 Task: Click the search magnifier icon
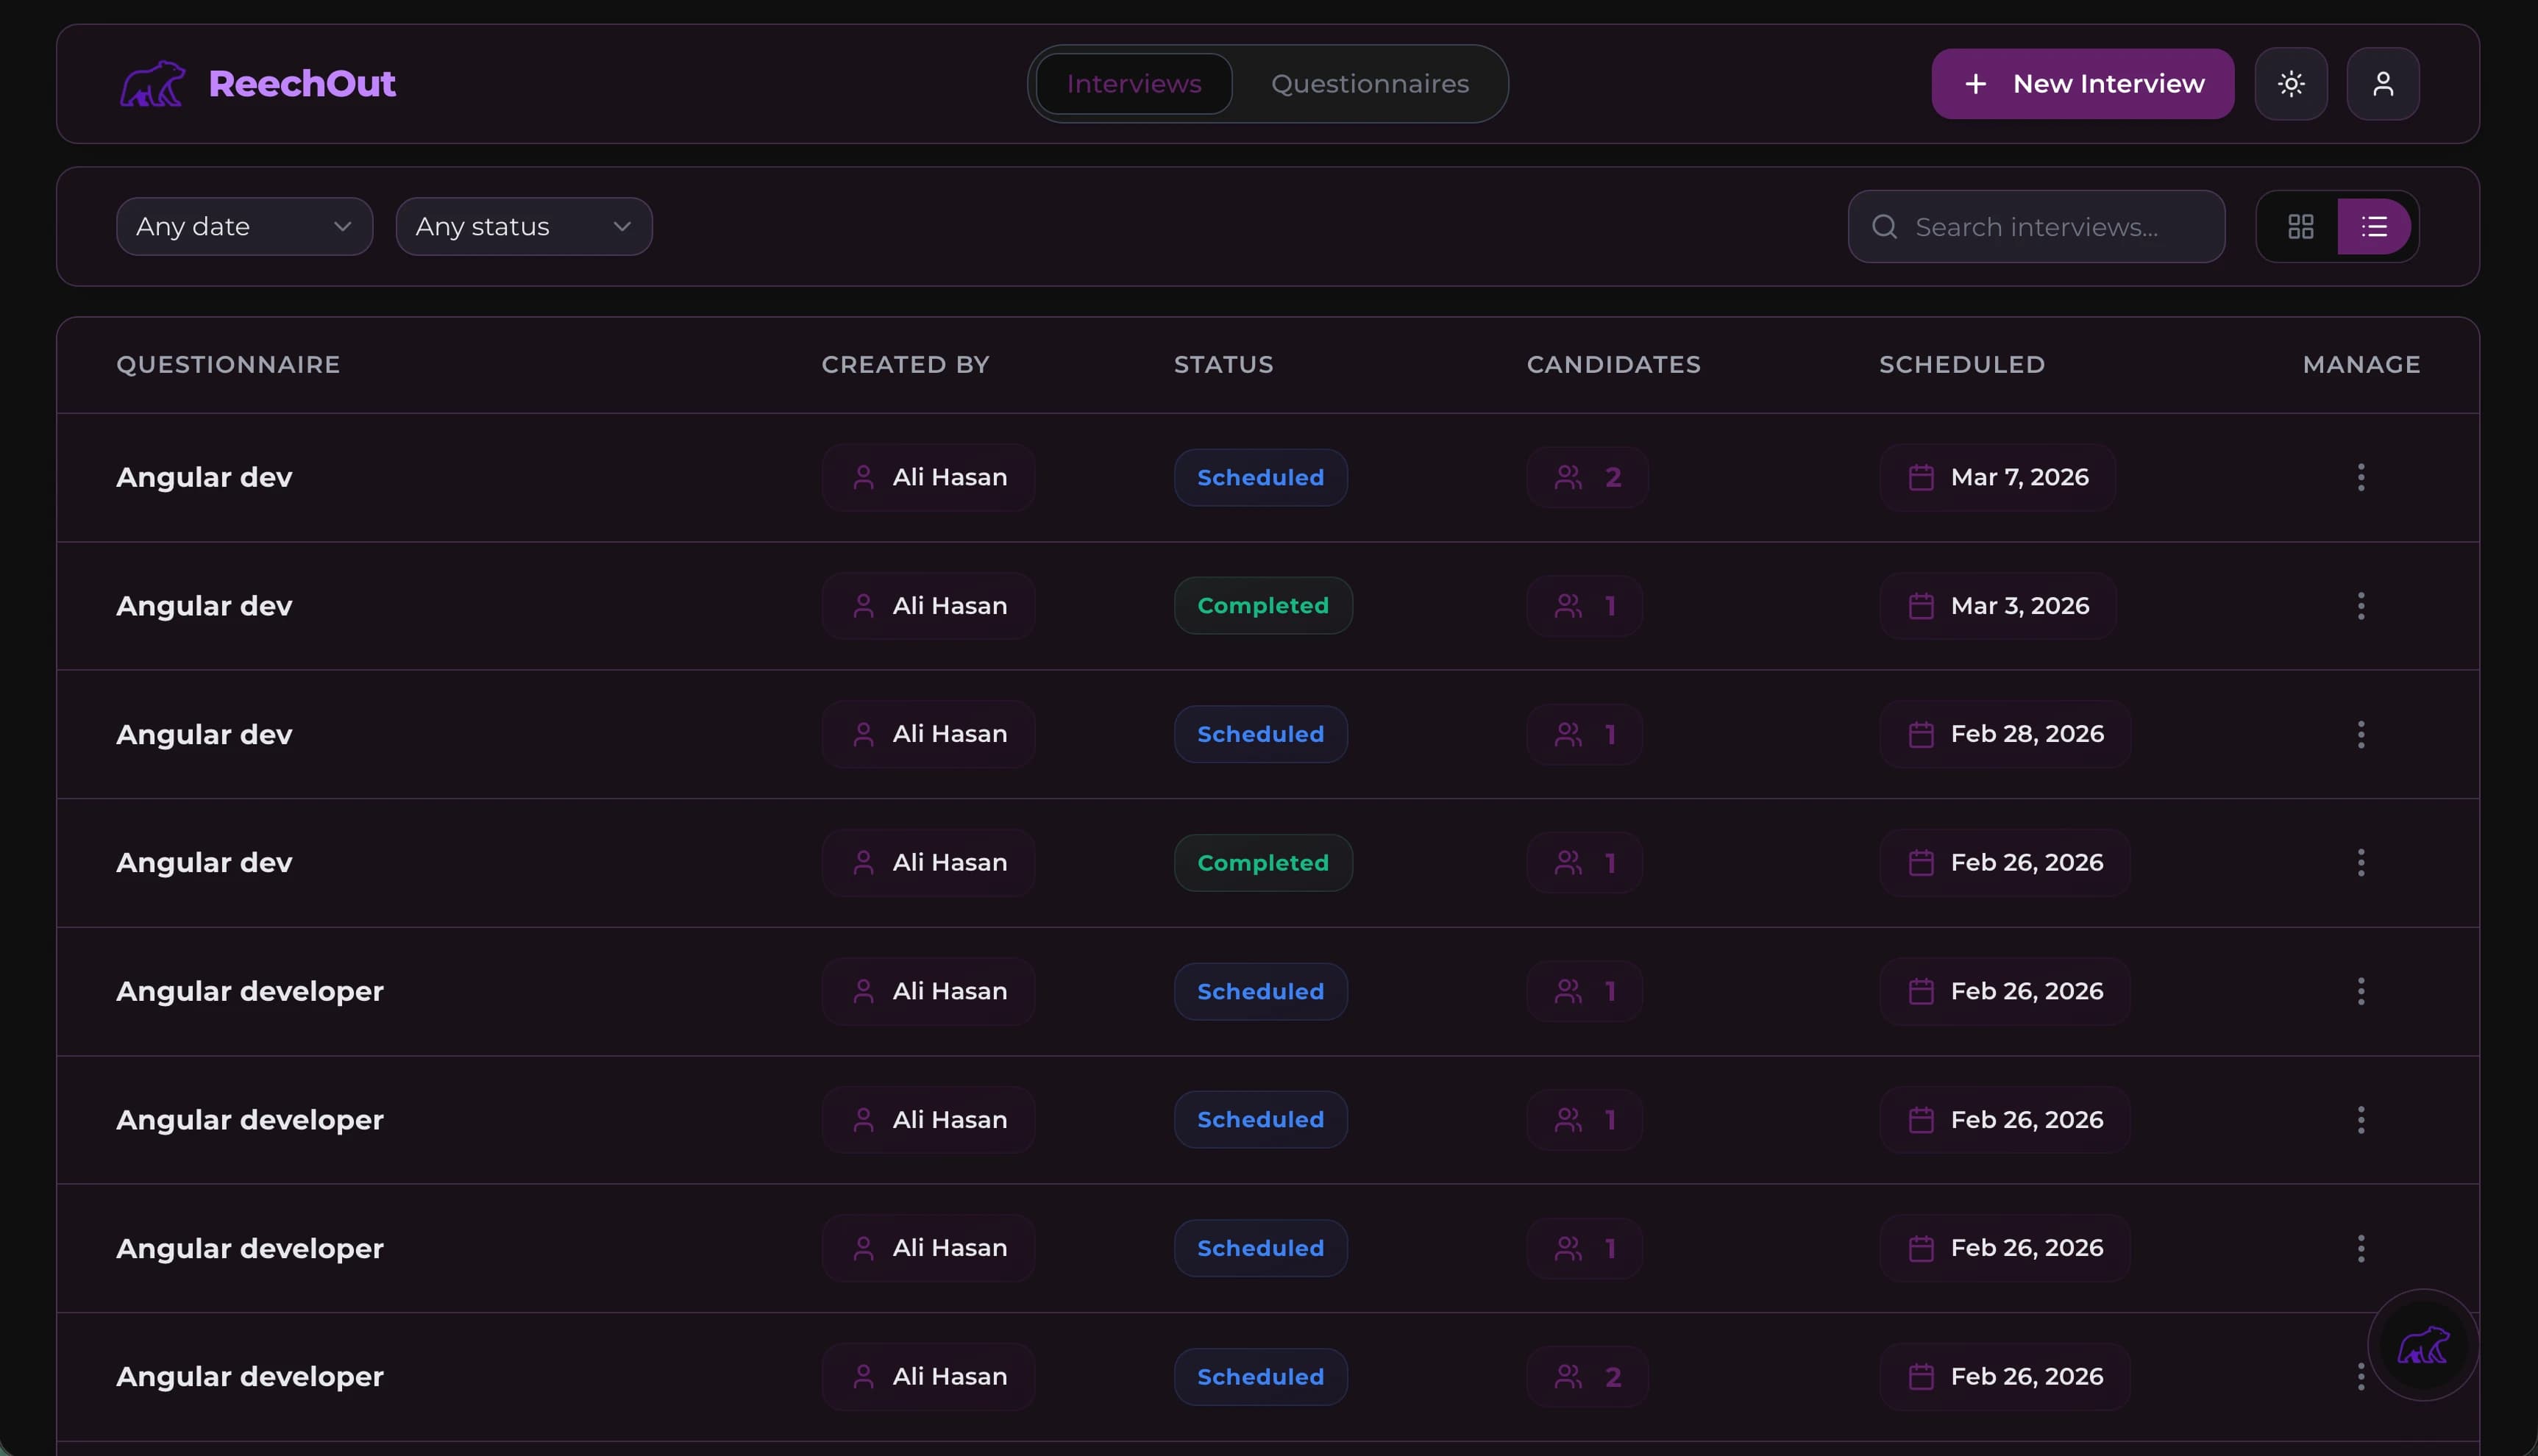coord(1884,226)
